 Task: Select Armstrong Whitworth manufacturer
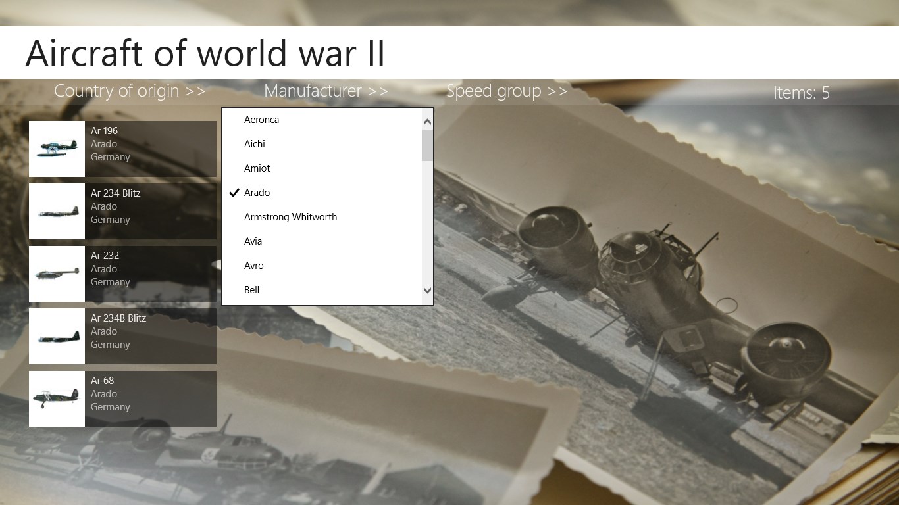290,217
